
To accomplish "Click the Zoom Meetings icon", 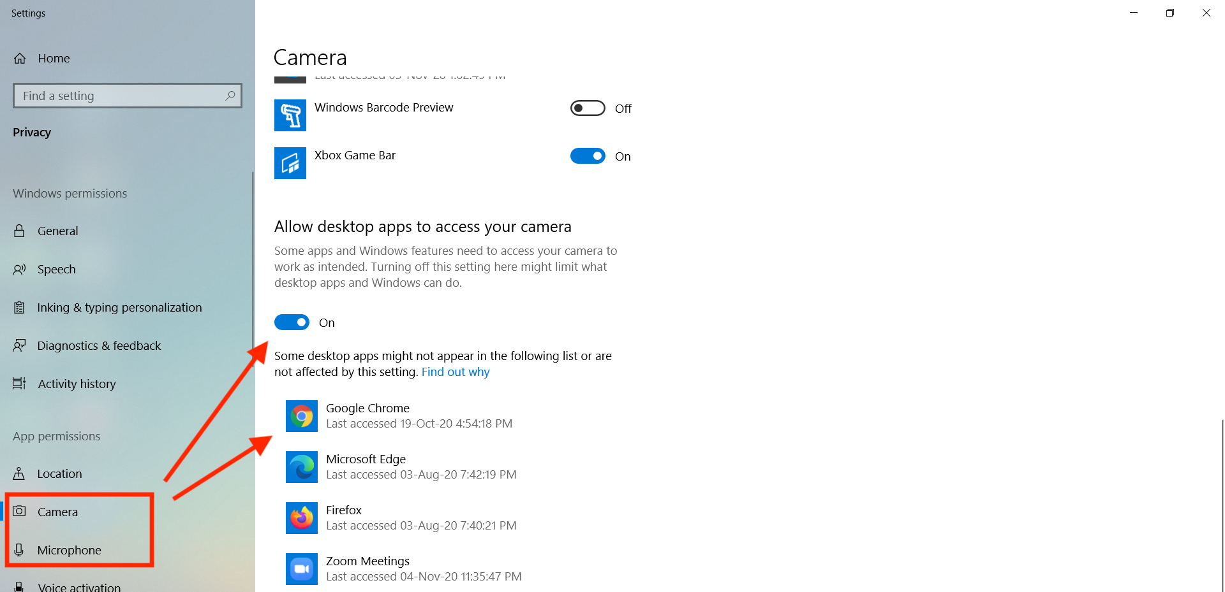I will 302,569.
